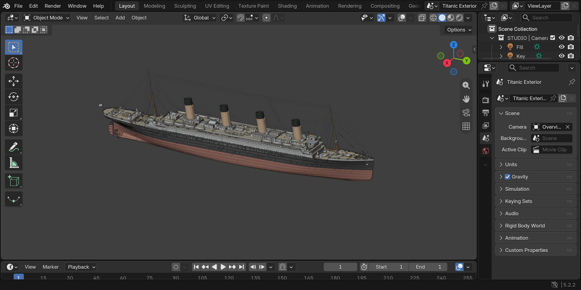Open the viewport Options dropdown

click(459, 29)
